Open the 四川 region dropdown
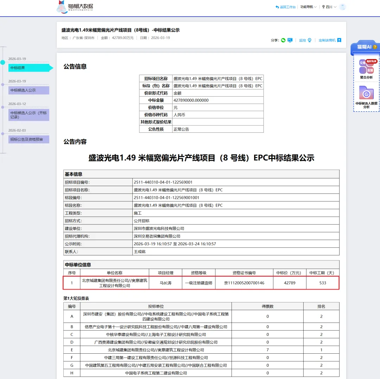Screen dimensions: 380x379 tap(329, 7)
